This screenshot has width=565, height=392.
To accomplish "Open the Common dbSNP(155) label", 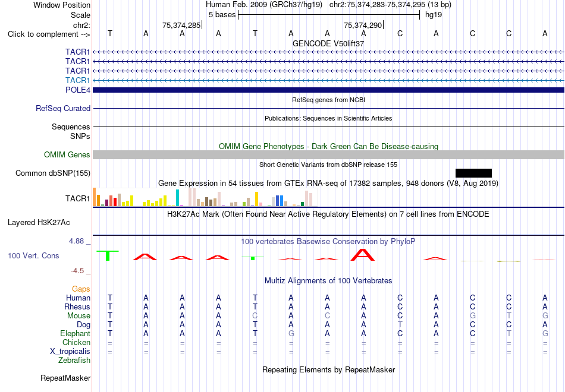I will coord(52,173).
